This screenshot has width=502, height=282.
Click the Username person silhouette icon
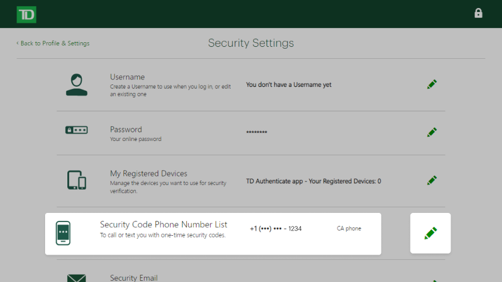click(x=77, y=84)
